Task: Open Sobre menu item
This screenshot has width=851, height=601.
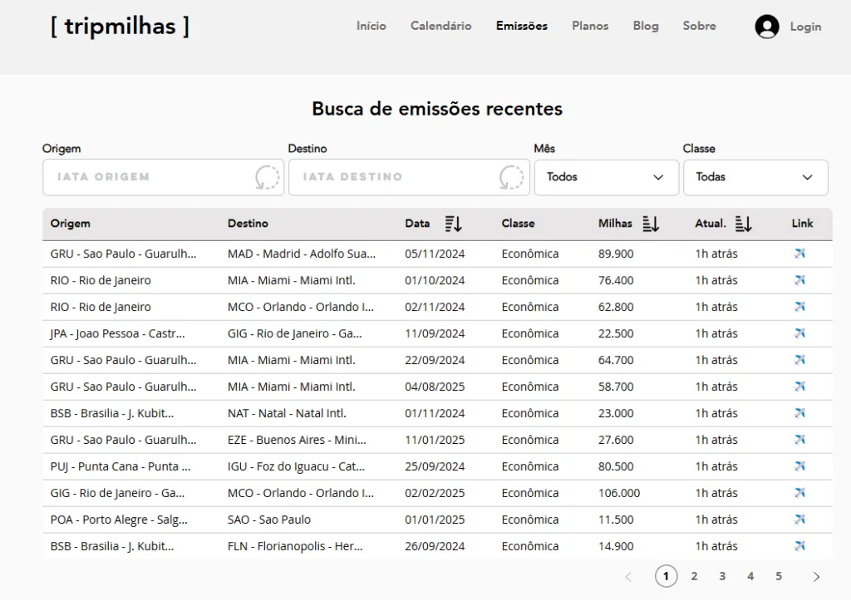Action: pos(699,26)
